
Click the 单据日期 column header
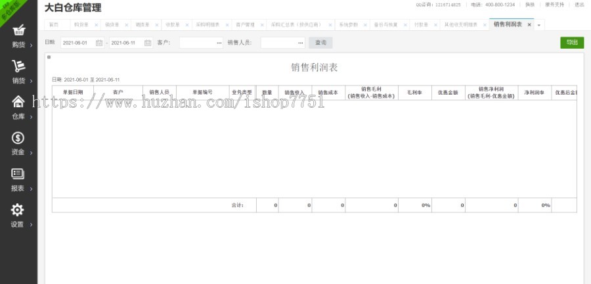[73, 93]
